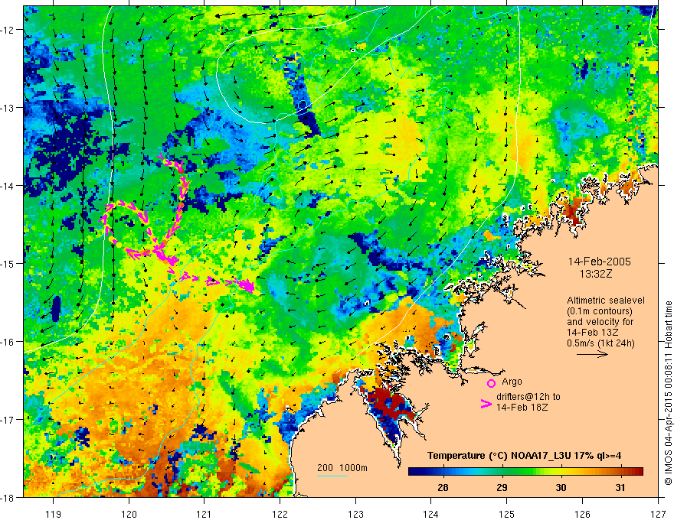Click the longitude axis label 125
Image resolution: width=674 pixels, height=520 pixels.
pos(507,514)
